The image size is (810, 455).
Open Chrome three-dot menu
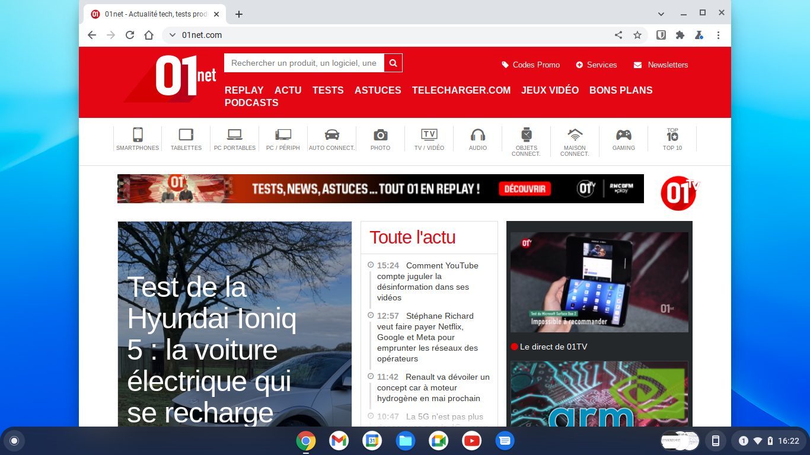pyautogui.click(x=718, y=35)
